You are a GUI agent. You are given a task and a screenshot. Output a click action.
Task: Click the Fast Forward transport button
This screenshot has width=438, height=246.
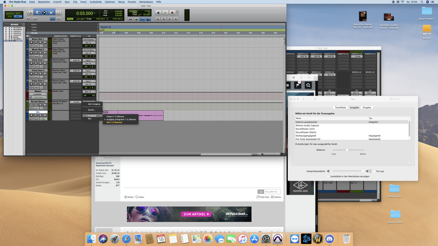(x=169, y=19)
